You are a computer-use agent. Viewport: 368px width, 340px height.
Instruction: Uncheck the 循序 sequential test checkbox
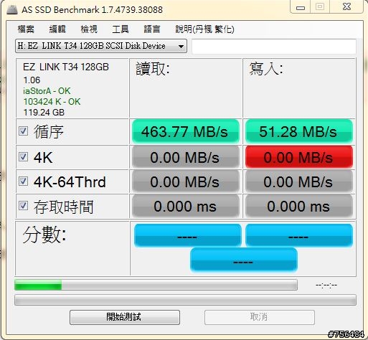23,131
